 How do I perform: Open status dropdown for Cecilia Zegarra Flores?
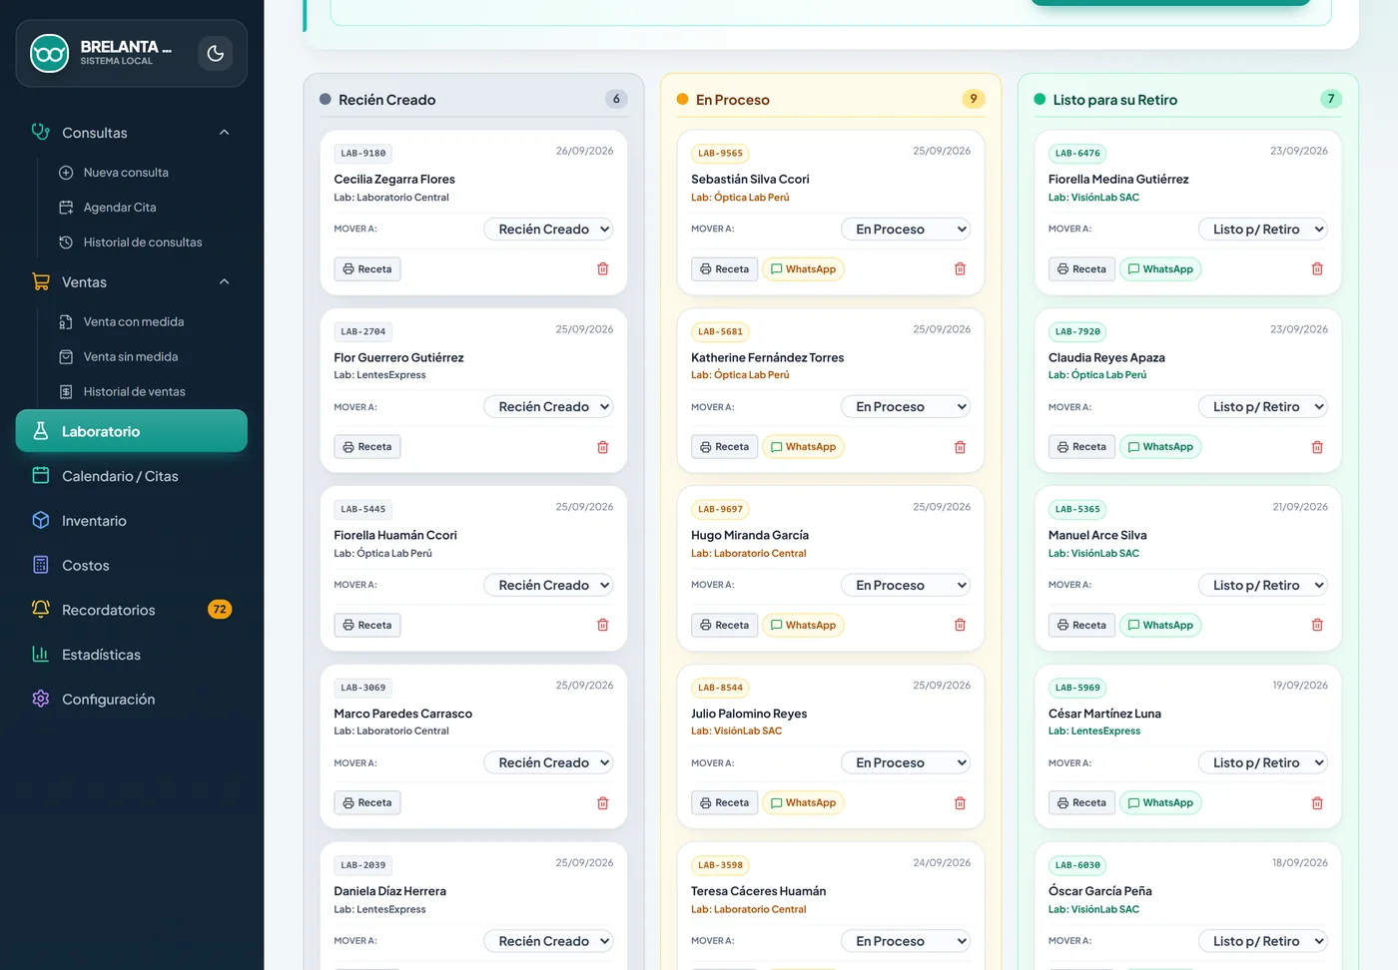click(548, 230)
